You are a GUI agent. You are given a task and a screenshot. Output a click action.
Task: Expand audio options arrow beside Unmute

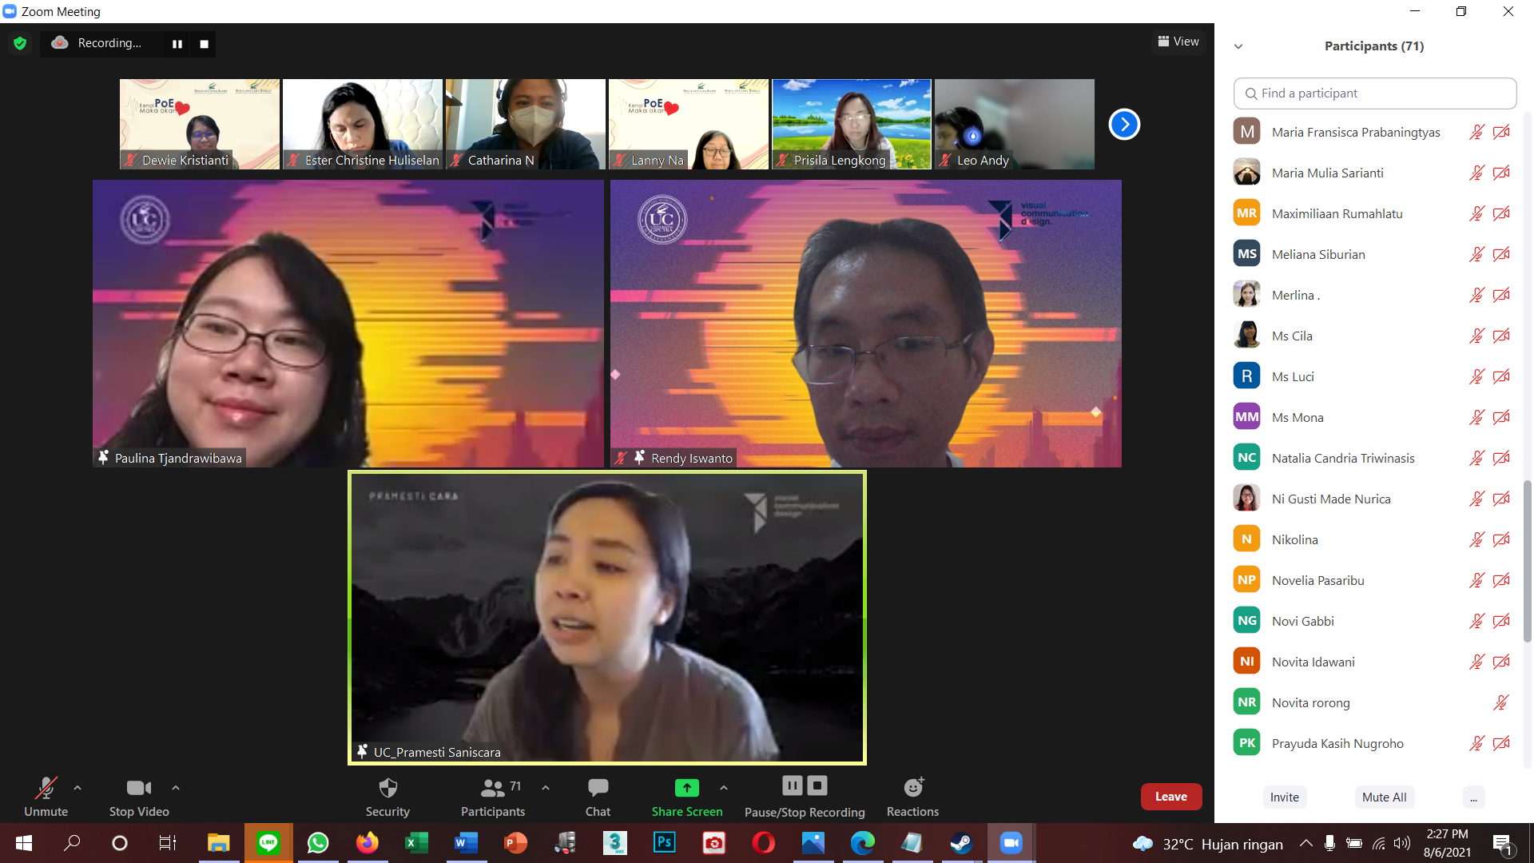click(77, 788)
